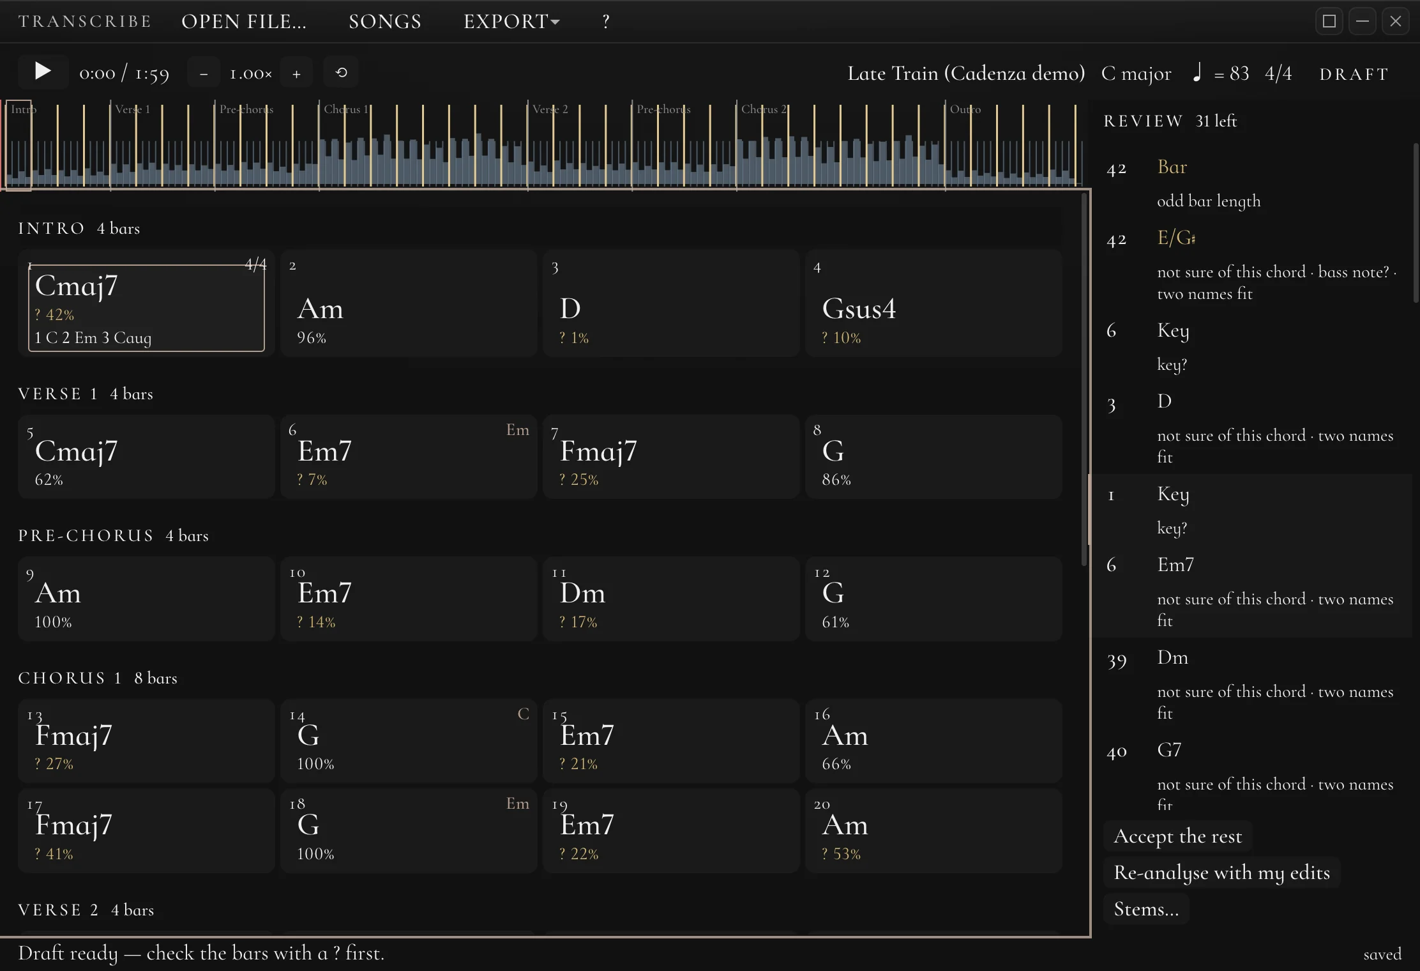Select bar 10 Em7 chord card
The width and height of the screenshot is (1420, 971).
point(409,599)
